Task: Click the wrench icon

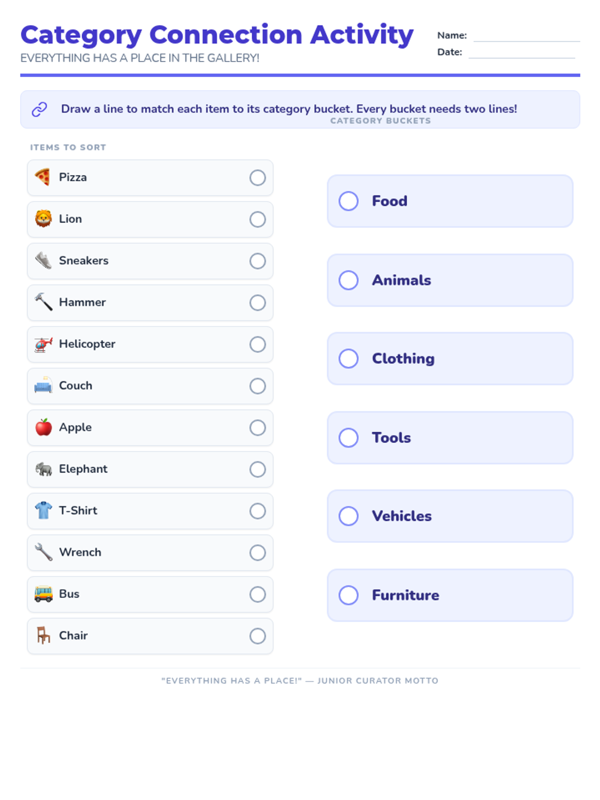Action: (x=43, y=552)
